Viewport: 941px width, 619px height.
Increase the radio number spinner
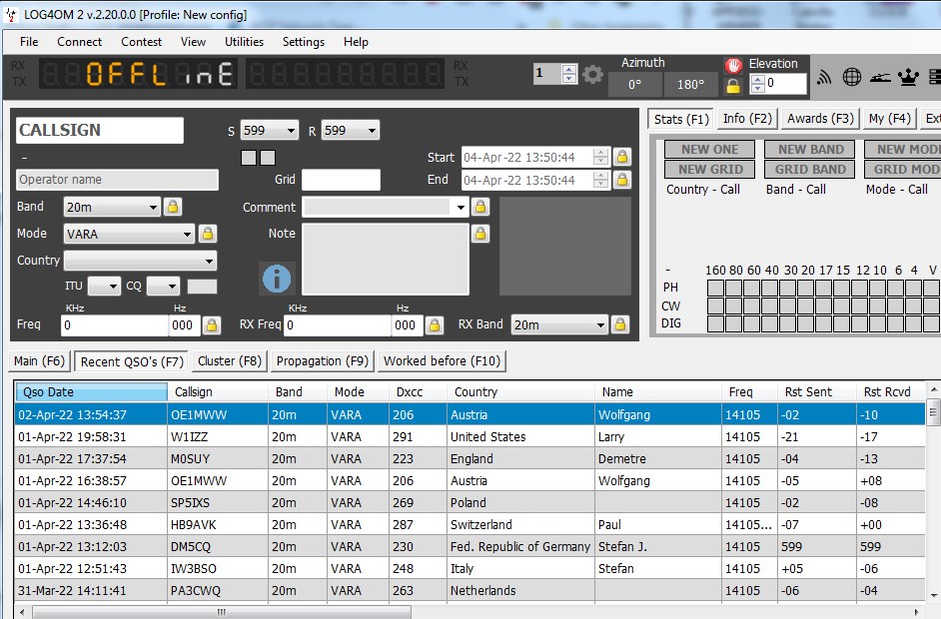tap(569, 70)
